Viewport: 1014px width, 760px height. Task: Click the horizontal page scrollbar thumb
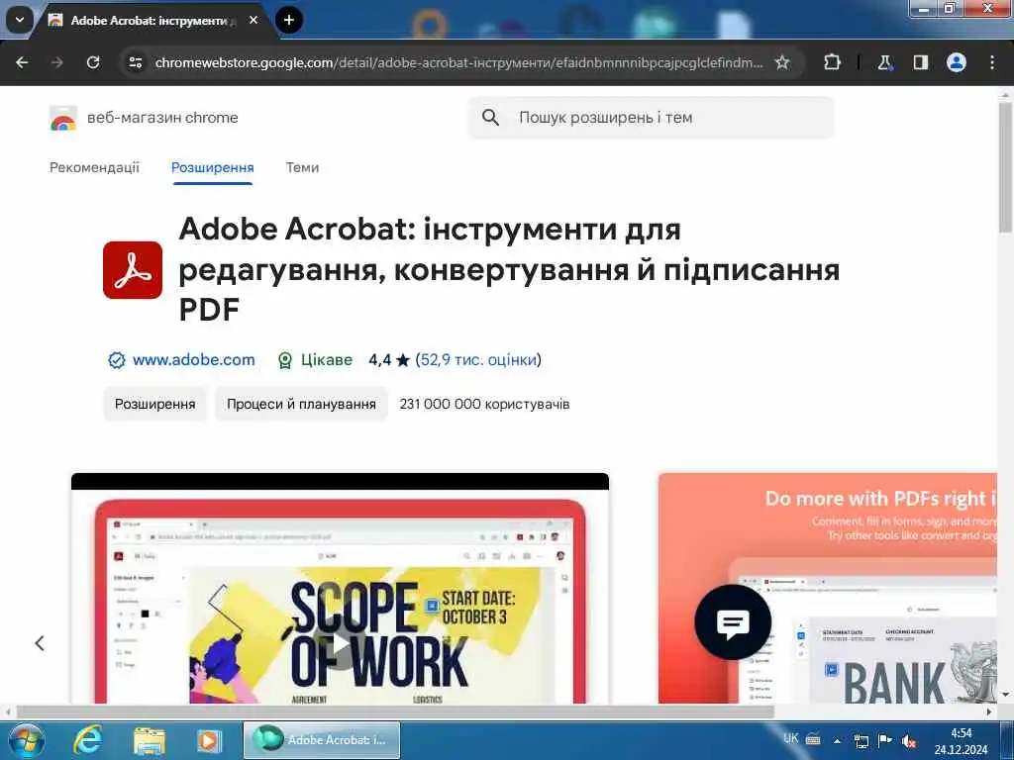(x=395, y=712)
